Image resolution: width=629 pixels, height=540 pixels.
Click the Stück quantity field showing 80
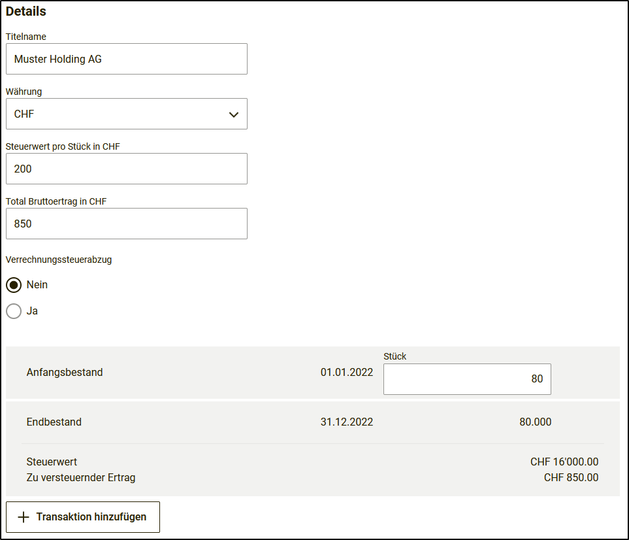coord(467,379)
